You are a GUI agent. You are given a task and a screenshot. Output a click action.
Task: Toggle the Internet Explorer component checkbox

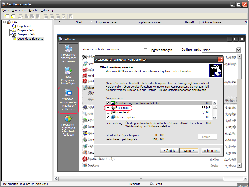point(108,117)
